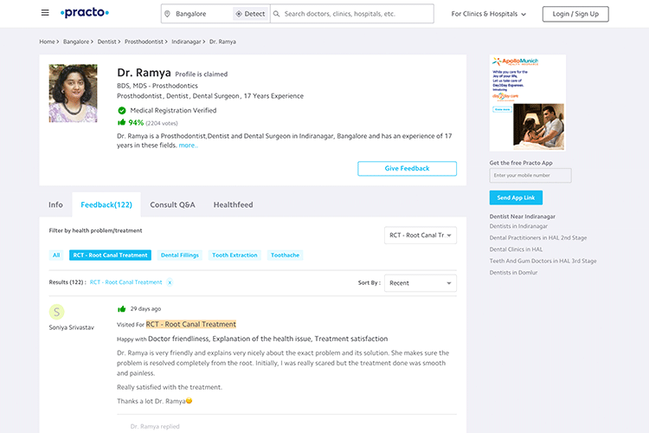Click the Practo logo
This screenshot has height=433, width=649.
85,13
